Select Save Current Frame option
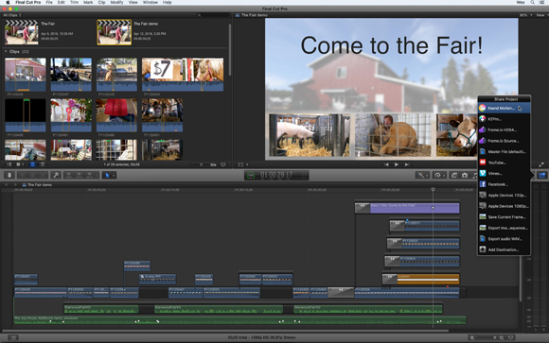Image resolution: width=549 pixels, height=343 pixels. tap(504, 216)
